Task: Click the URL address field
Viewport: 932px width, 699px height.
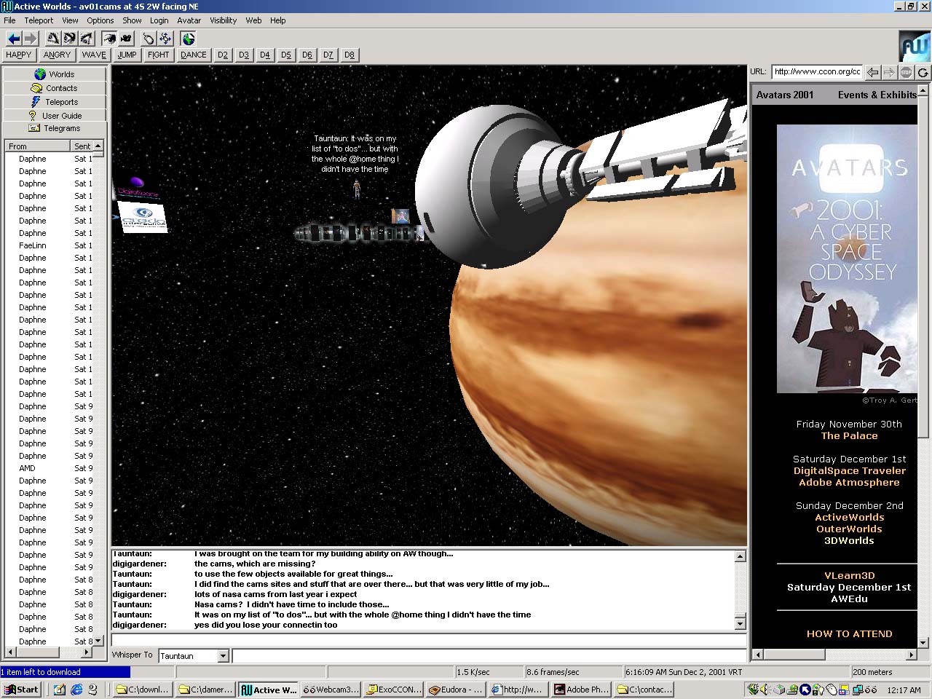Action: (816, 72)
